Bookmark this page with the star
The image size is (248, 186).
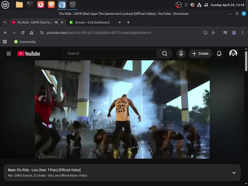click(213, 33)
